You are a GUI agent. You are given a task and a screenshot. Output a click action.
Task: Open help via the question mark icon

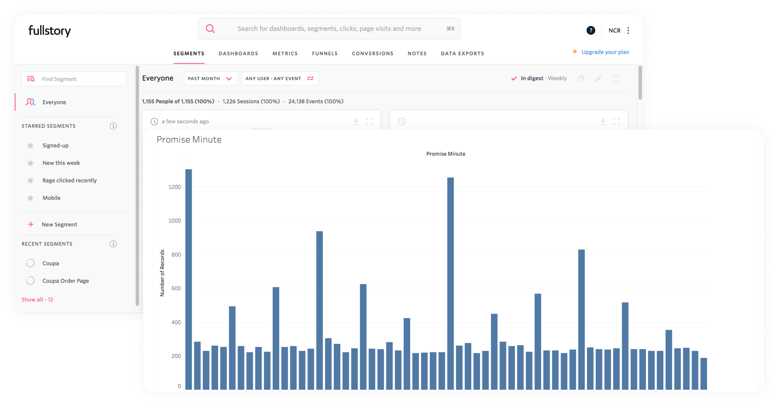(591, 30)
